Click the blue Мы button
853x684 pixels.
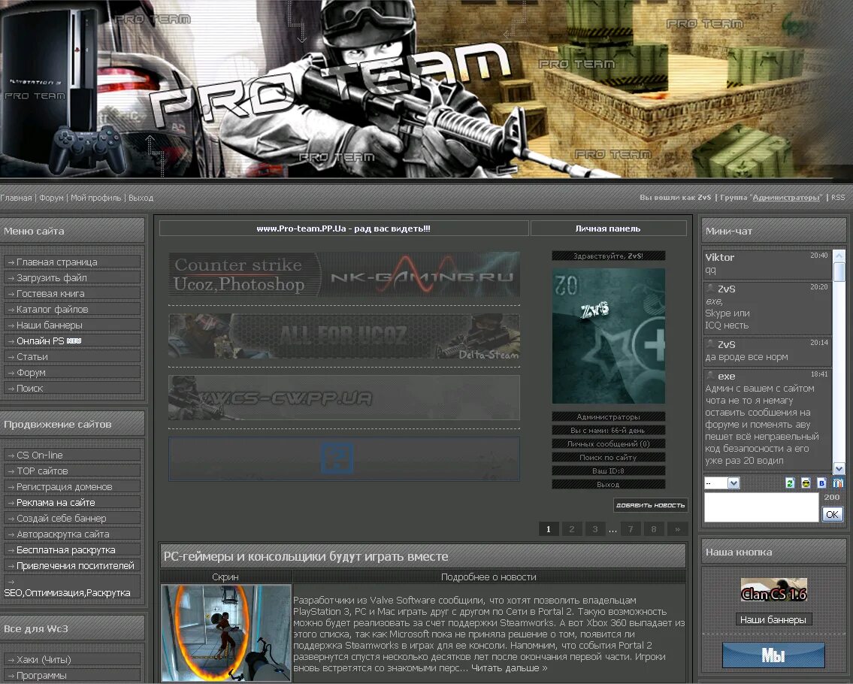tap(773, 655)
